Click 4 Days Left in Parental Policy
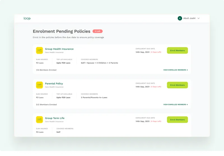This screenshot has width=224, height=156. click(x=156, y=87)
